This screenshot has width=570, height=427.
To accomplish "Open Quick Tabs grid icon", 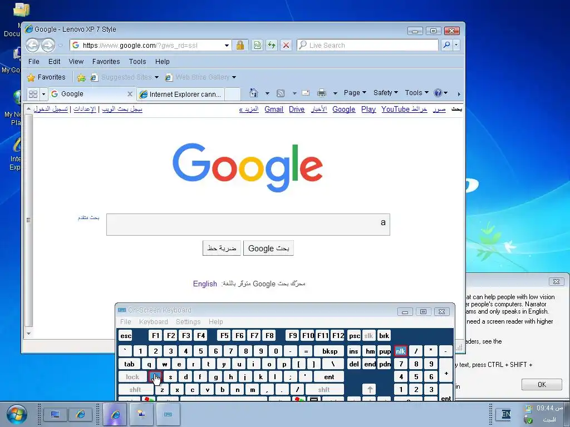I will [x=33, y=94].
